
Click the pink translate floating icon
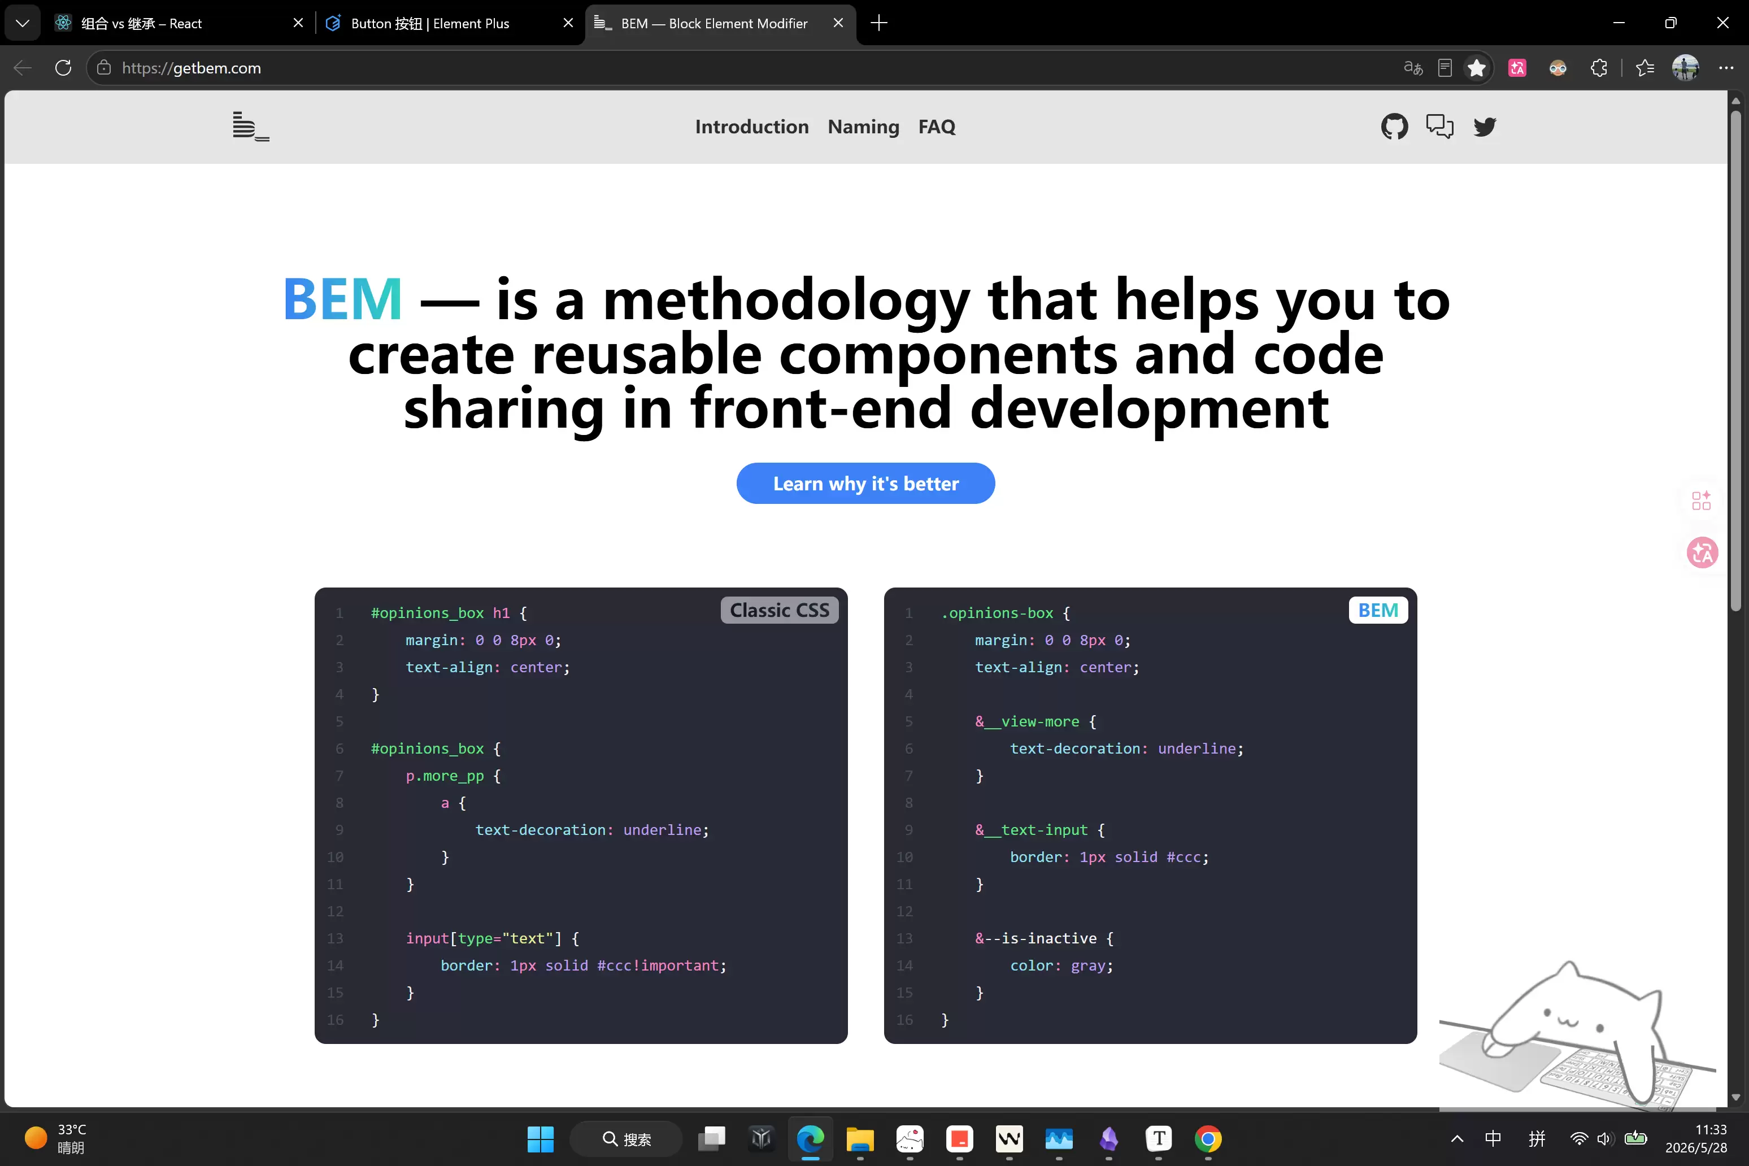1702,552
